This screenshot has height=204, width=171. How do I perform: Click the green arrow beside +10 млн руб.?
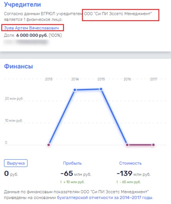(61, 182)
